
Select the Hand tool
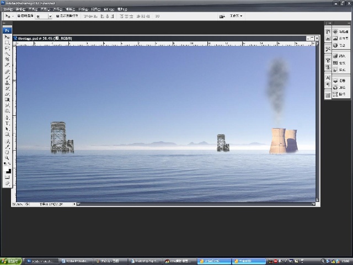click(7, 152)
